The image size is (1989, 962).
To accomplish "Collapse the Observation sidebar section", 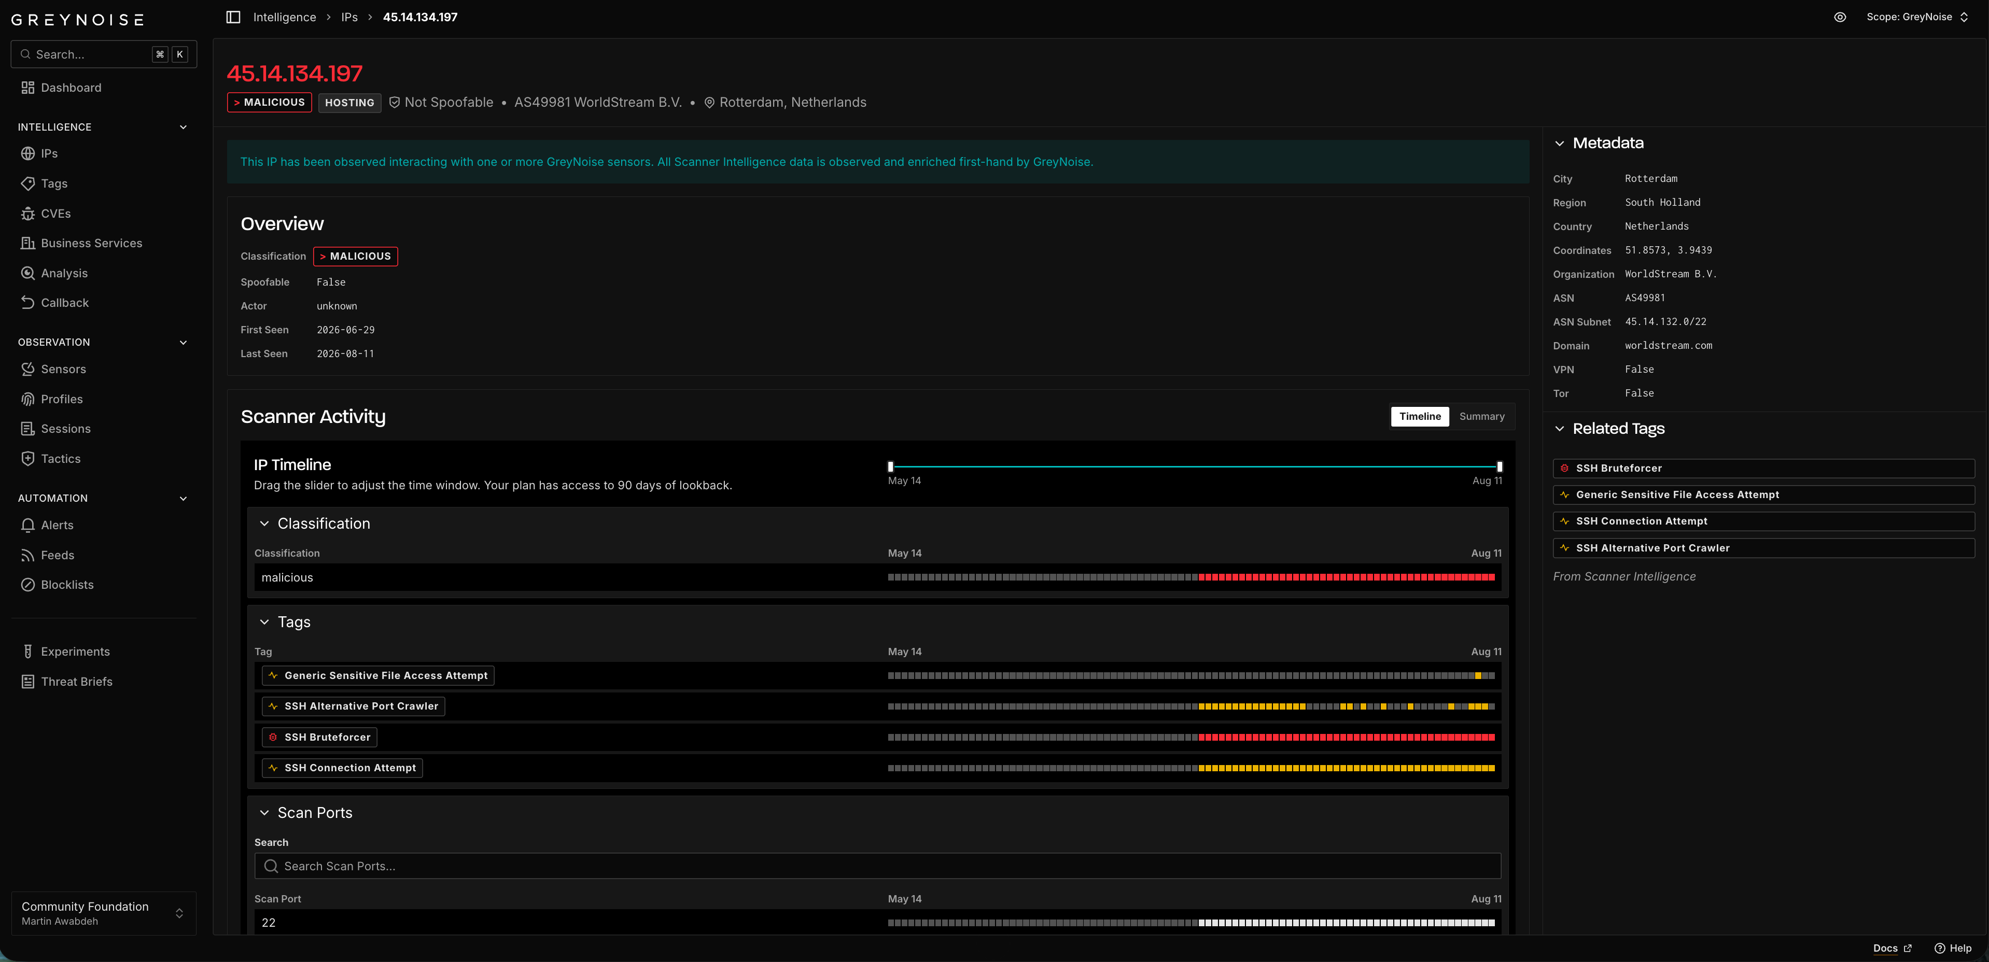I will [x=183, y=342].
